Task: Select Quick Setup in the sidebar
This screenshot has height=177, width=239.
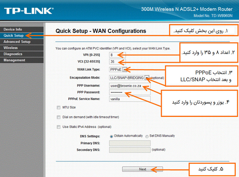Action: [13, 36]
